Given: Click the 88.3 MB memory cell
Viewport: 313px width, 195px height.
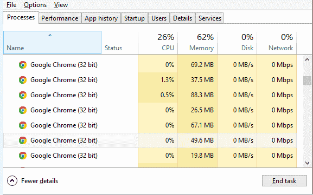Looking at the screenshot, I should tap(197, 95).
